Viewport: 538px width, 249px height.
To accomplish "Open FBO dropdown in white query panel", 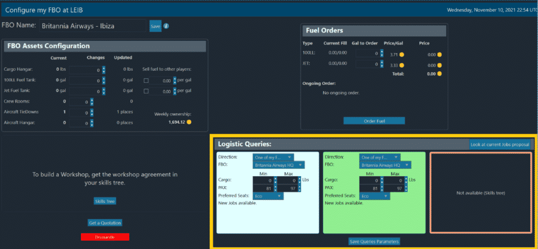I will click(278, 165).
